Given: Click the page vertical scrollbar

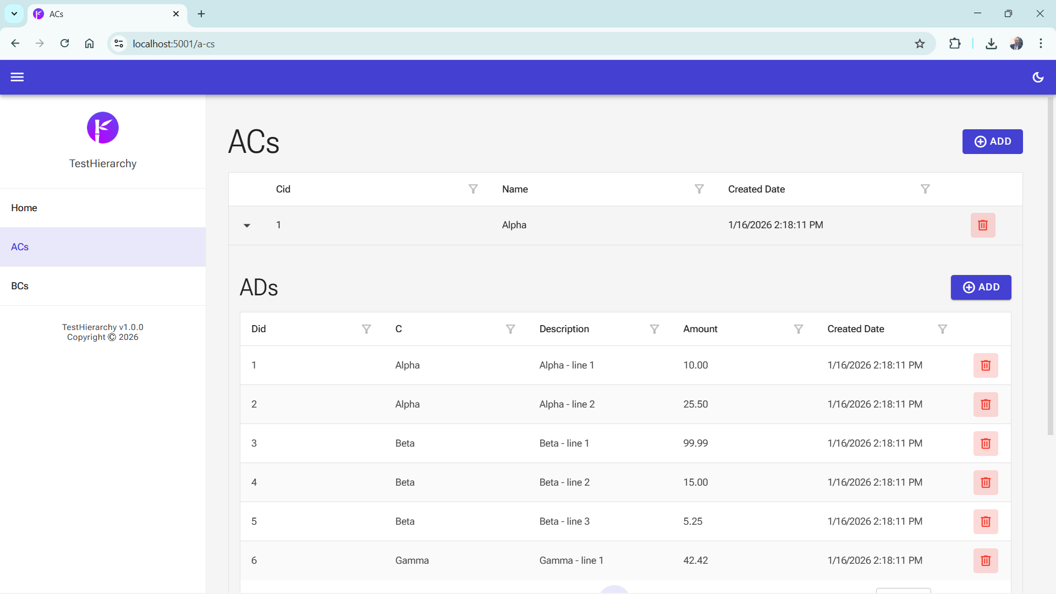Looking at the screenshot, I should 1050,264.
